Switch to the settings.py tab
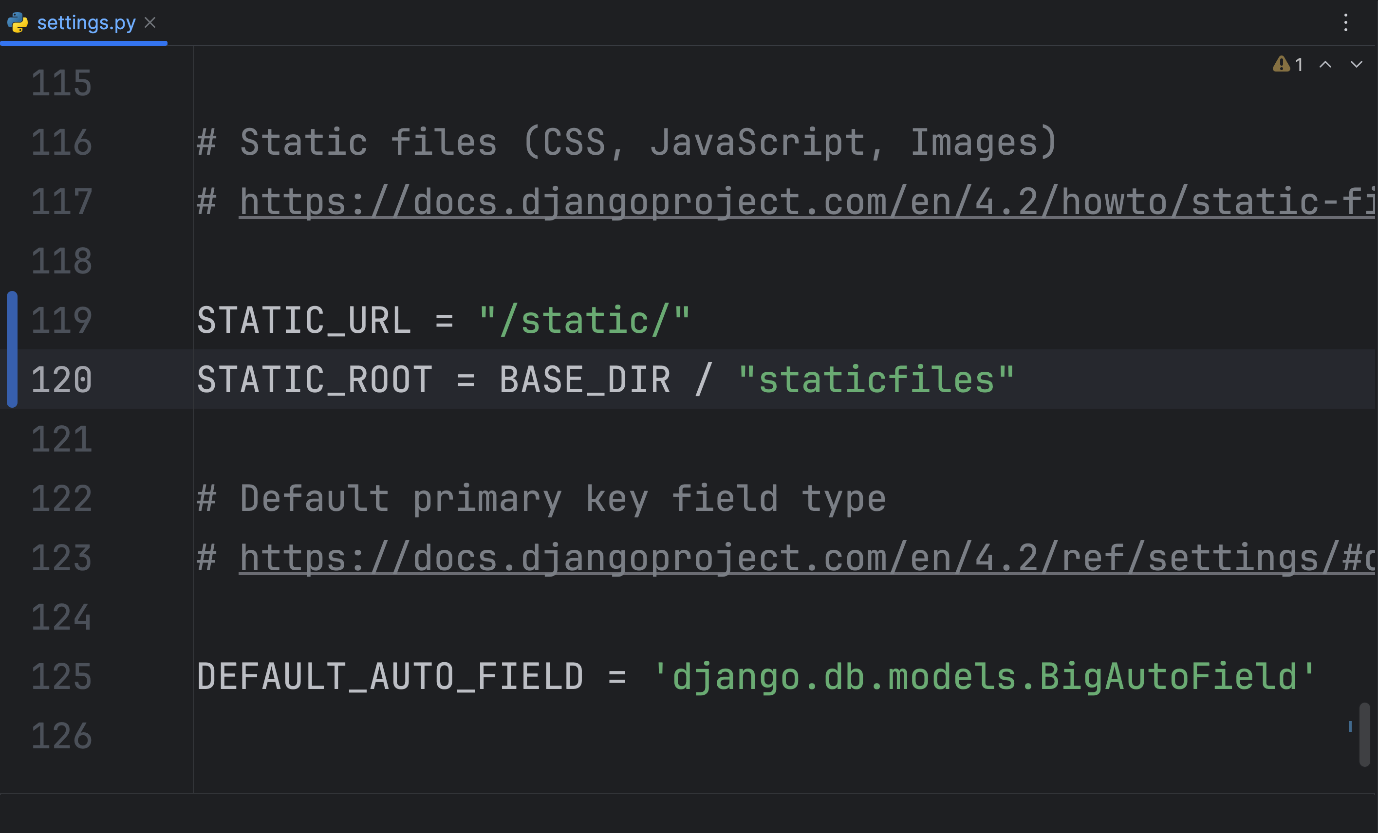This screenshot has width=1378, height=833. 86,22
